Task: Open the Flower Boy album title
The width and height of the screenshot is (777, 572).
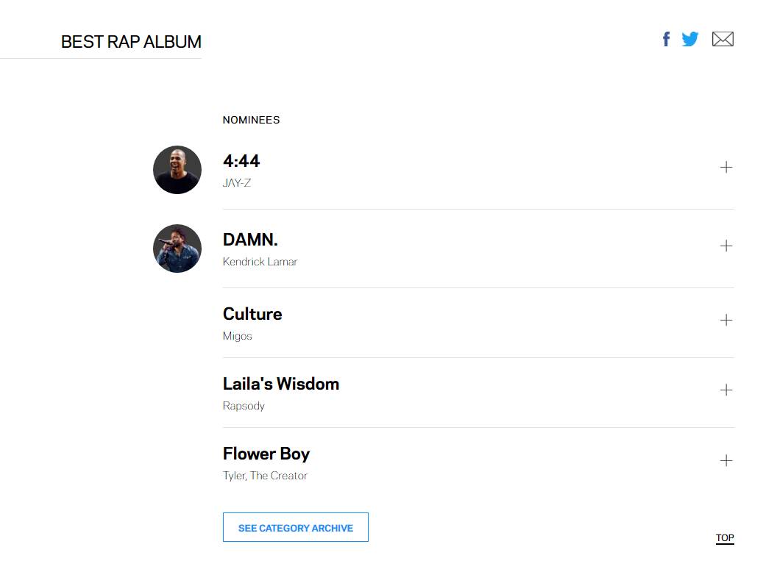Action: 266,454
